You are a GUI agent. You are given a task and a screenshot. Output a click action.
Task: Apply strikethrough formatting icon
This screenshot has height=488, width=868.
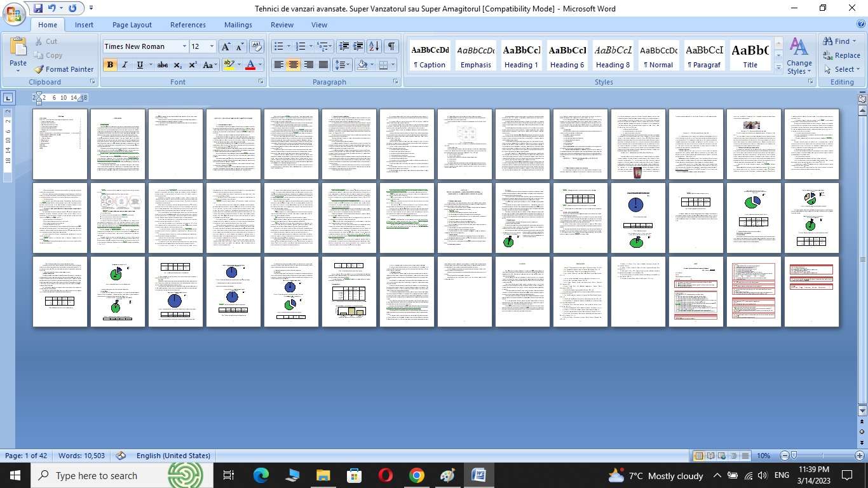pyautogui.click(x=163, y=65)
